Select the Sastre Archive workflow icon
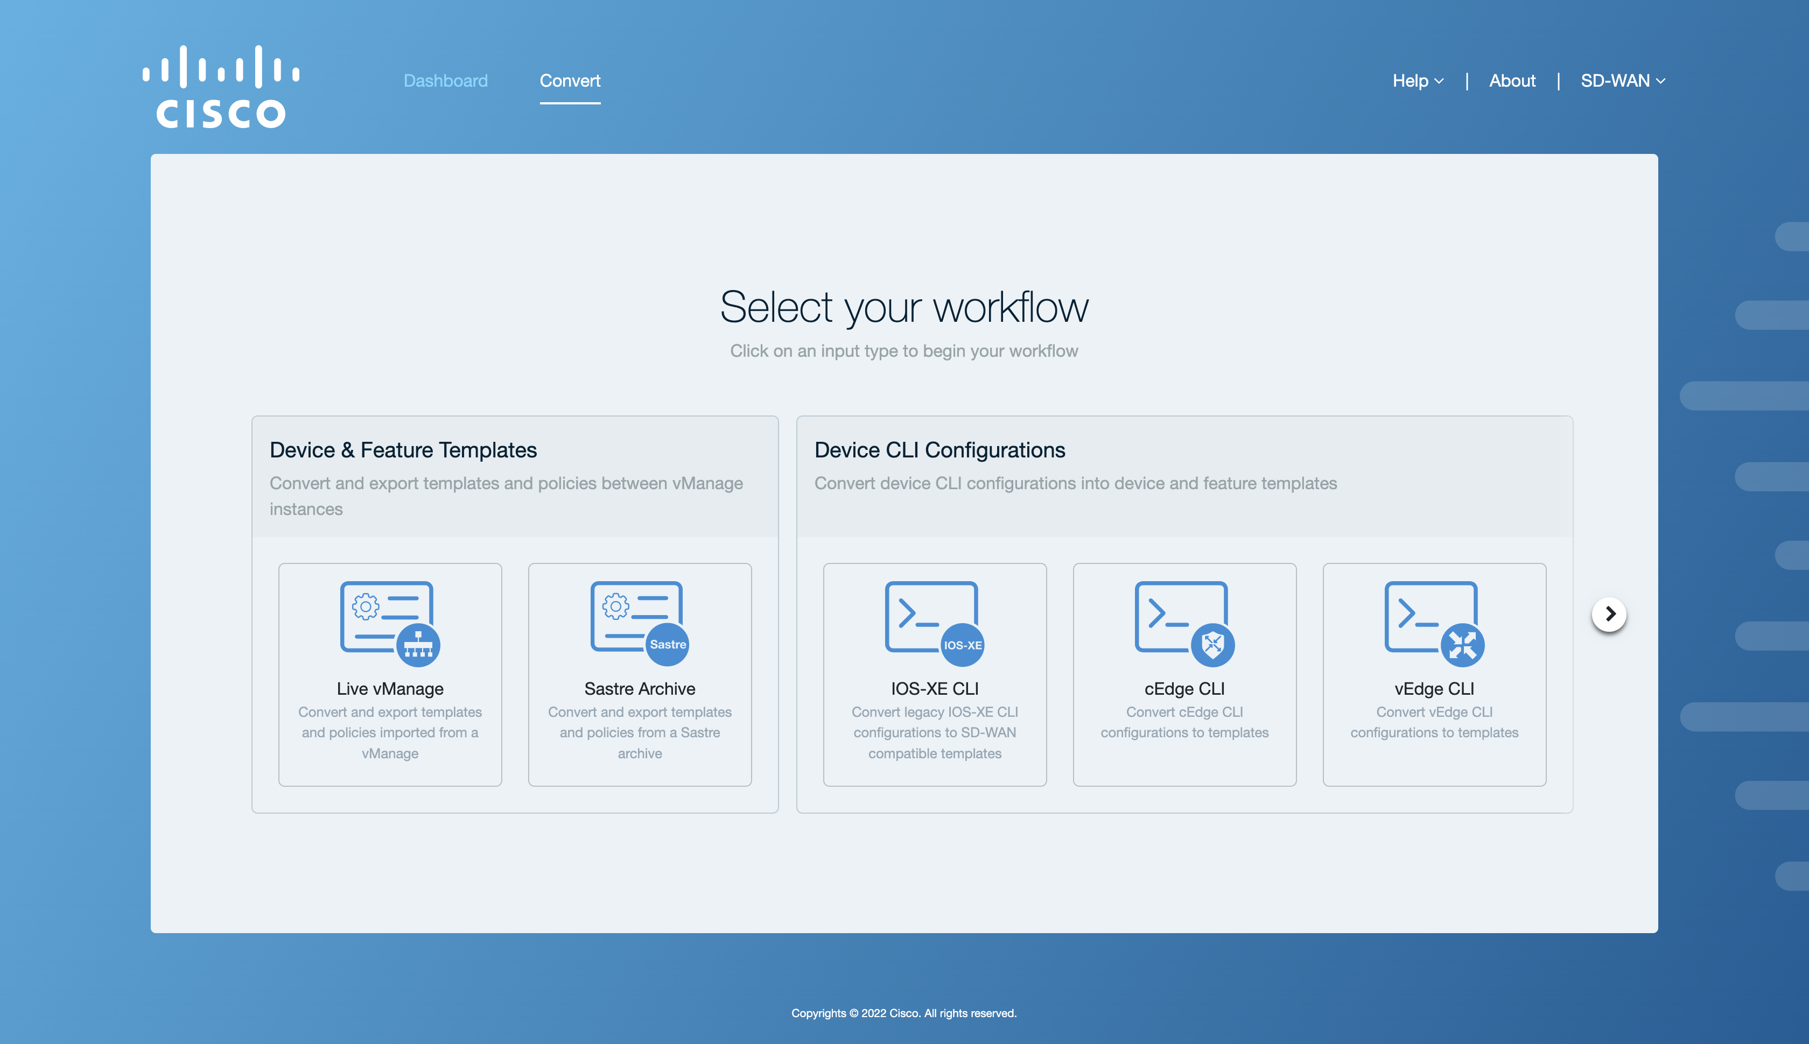Image resolution: width=1809 pixels, height=1044 pixels. [x=638, y=619]
